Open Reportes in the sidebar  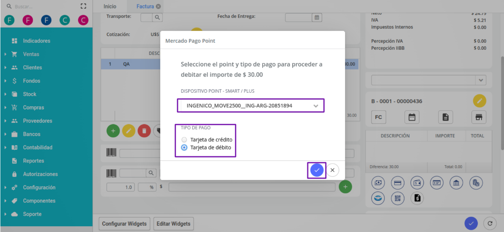[x=33, y=161]
